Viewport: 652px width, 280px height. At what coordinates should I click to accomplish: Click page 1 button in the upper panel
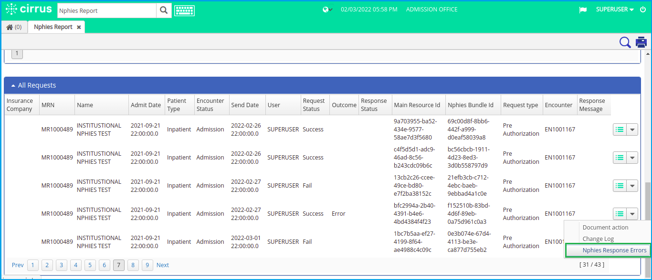click(x=17, y=54)
